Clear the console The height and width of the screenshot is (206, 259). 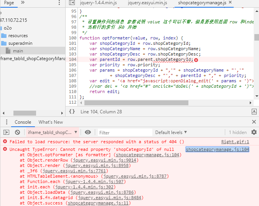point(17,132)
